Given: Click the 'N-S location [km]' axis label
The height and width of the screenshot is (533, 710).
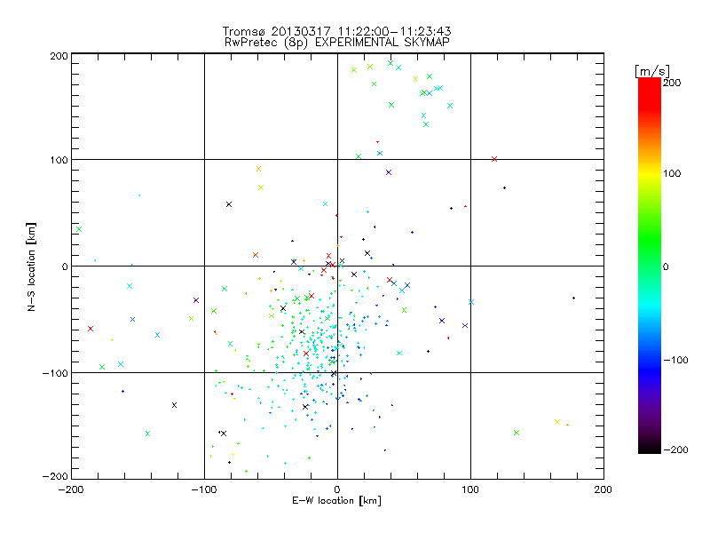Looking at the screenshot, I should point(31,267).
